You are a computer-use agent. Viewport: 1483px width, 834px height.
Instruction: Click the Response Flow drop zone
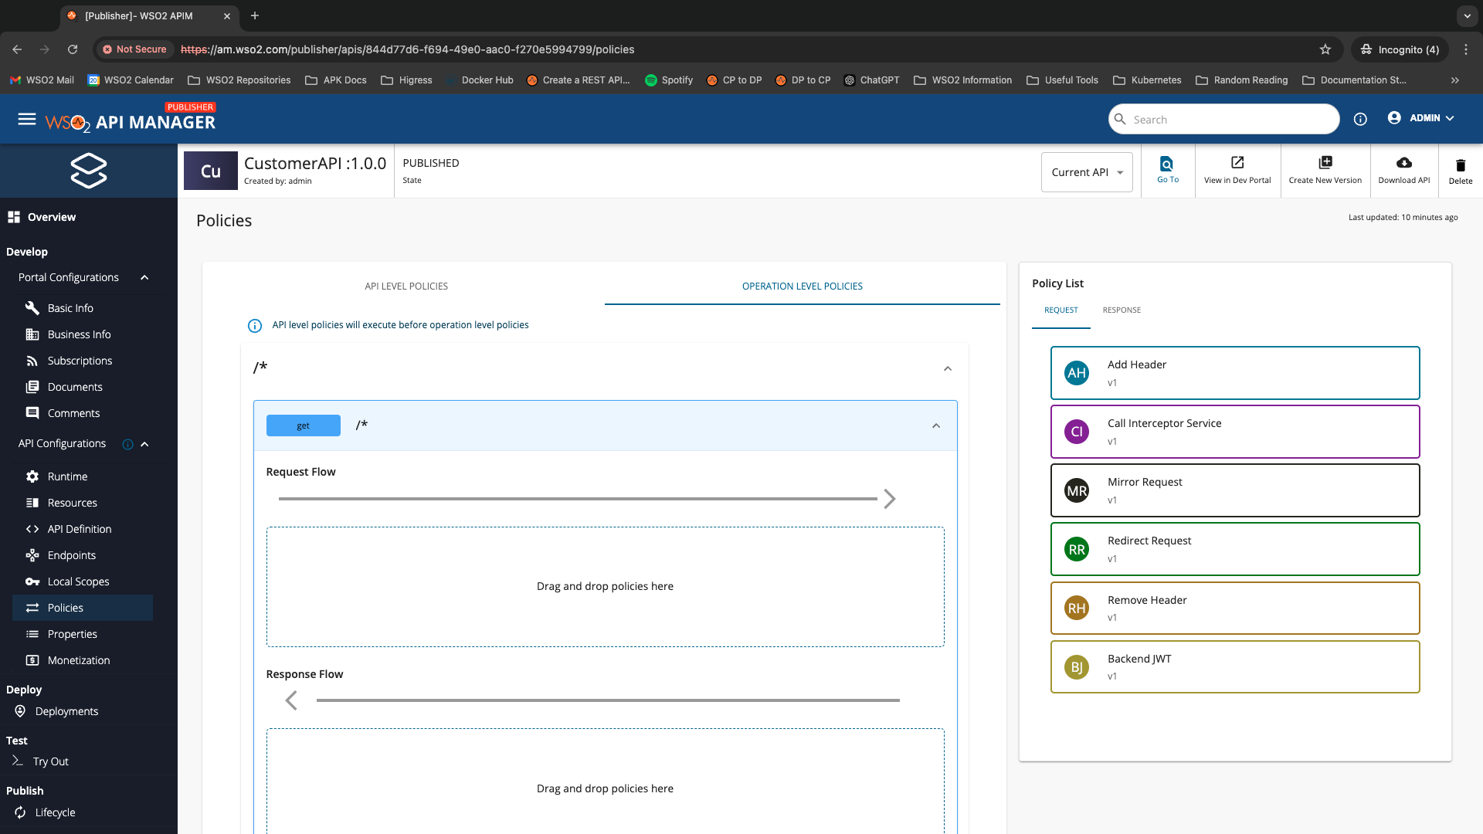tap(605, 781)
